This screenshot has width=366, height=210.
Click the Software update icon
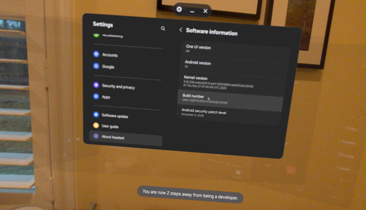[96, 114]
